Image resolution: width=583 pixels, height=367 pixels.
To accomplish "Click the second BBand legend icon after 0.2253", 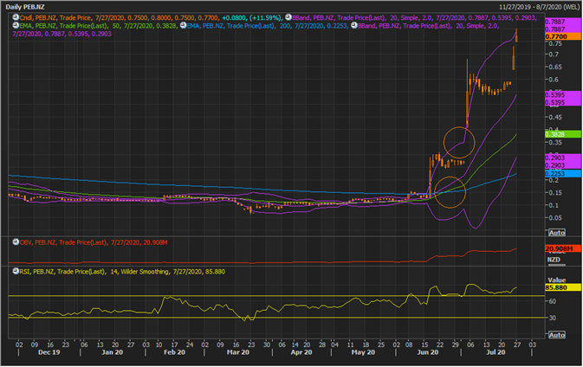I will 354,25.
